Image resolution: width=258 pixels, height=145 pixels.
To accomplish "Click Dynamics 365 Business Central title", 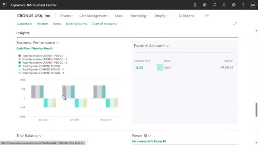I will (x=34, y=5).
